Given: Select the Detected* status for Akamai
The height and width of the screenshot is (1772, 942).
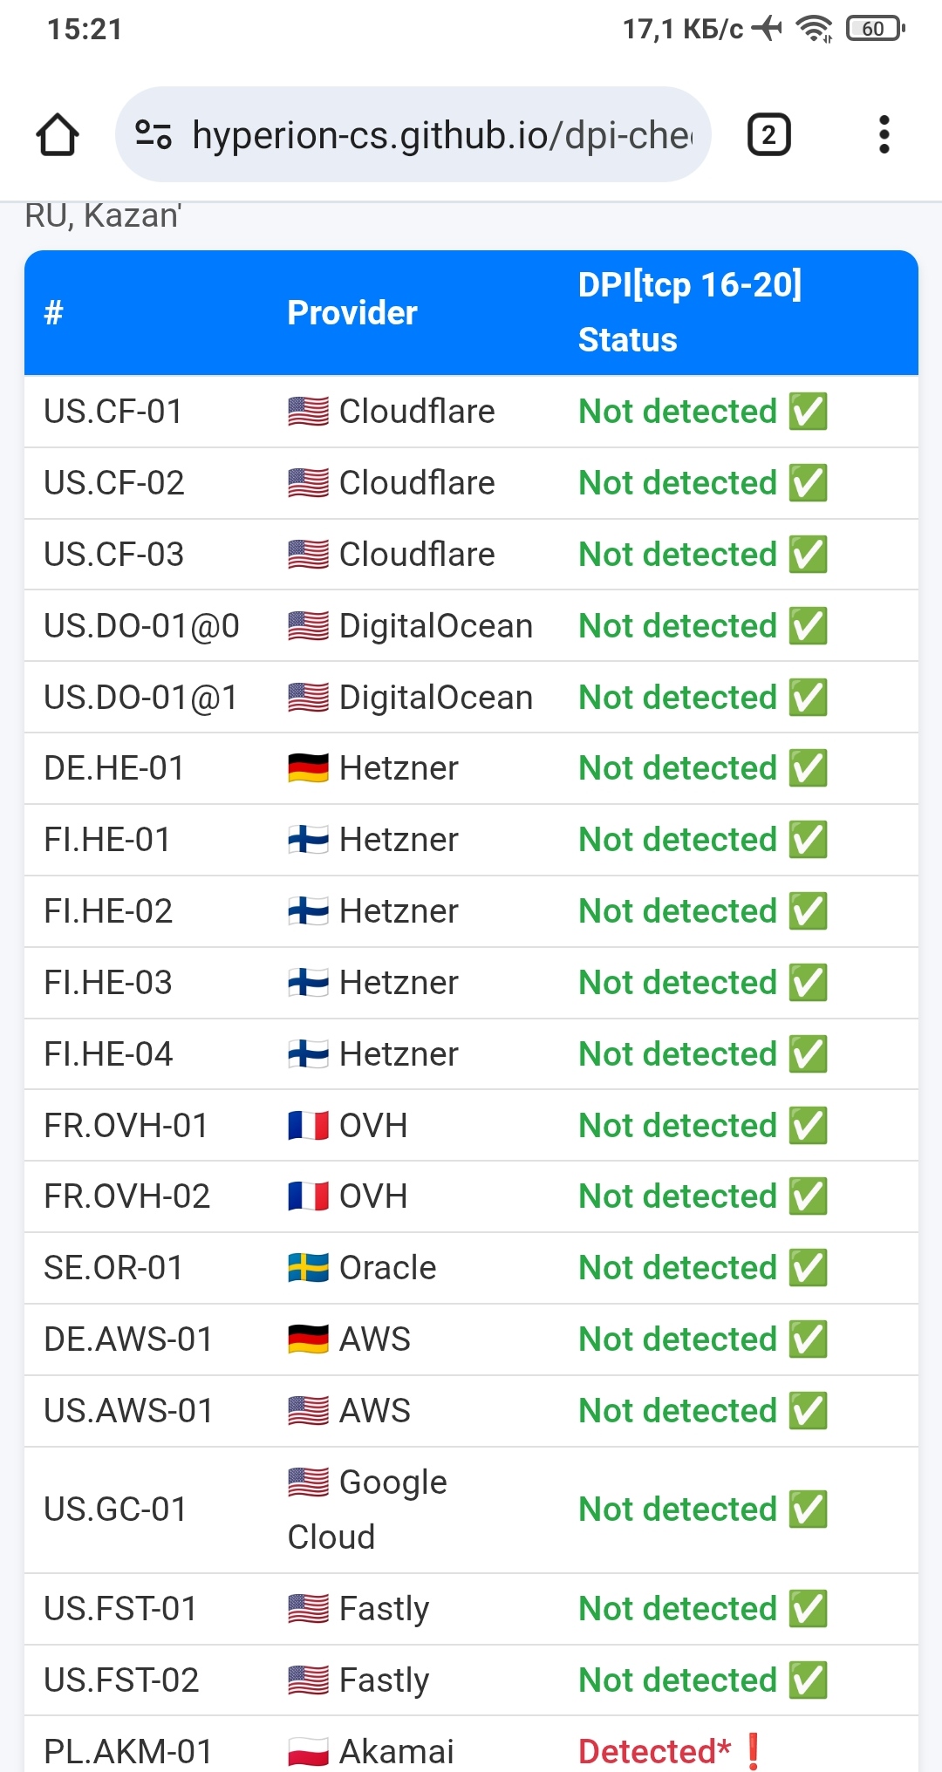Looking at the screenshot, I should 654,1751.
